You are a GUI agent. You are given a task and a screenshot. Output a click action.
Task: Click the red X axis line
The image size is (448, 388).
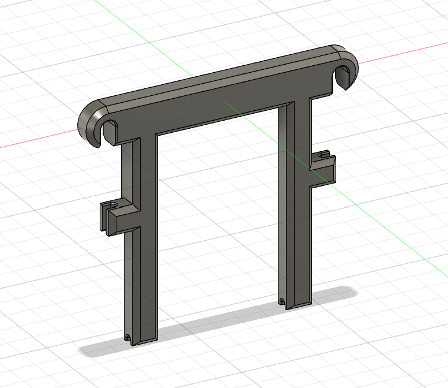coord(35,142)
